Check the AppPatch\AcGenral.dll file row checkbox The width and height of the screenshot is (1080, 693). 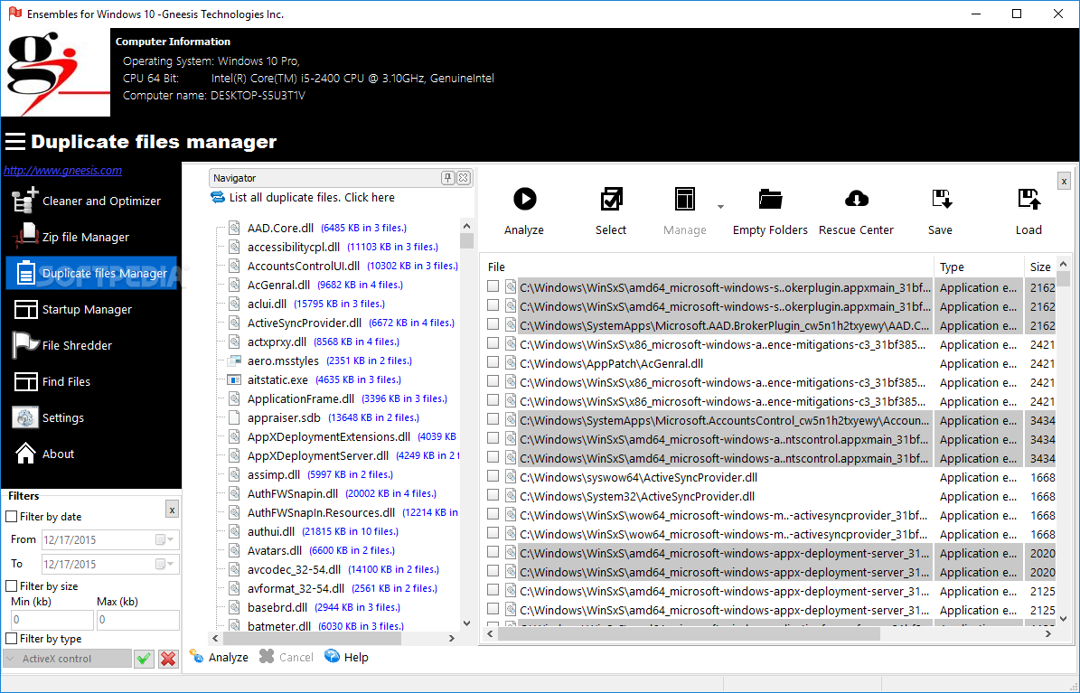point(493,361)
